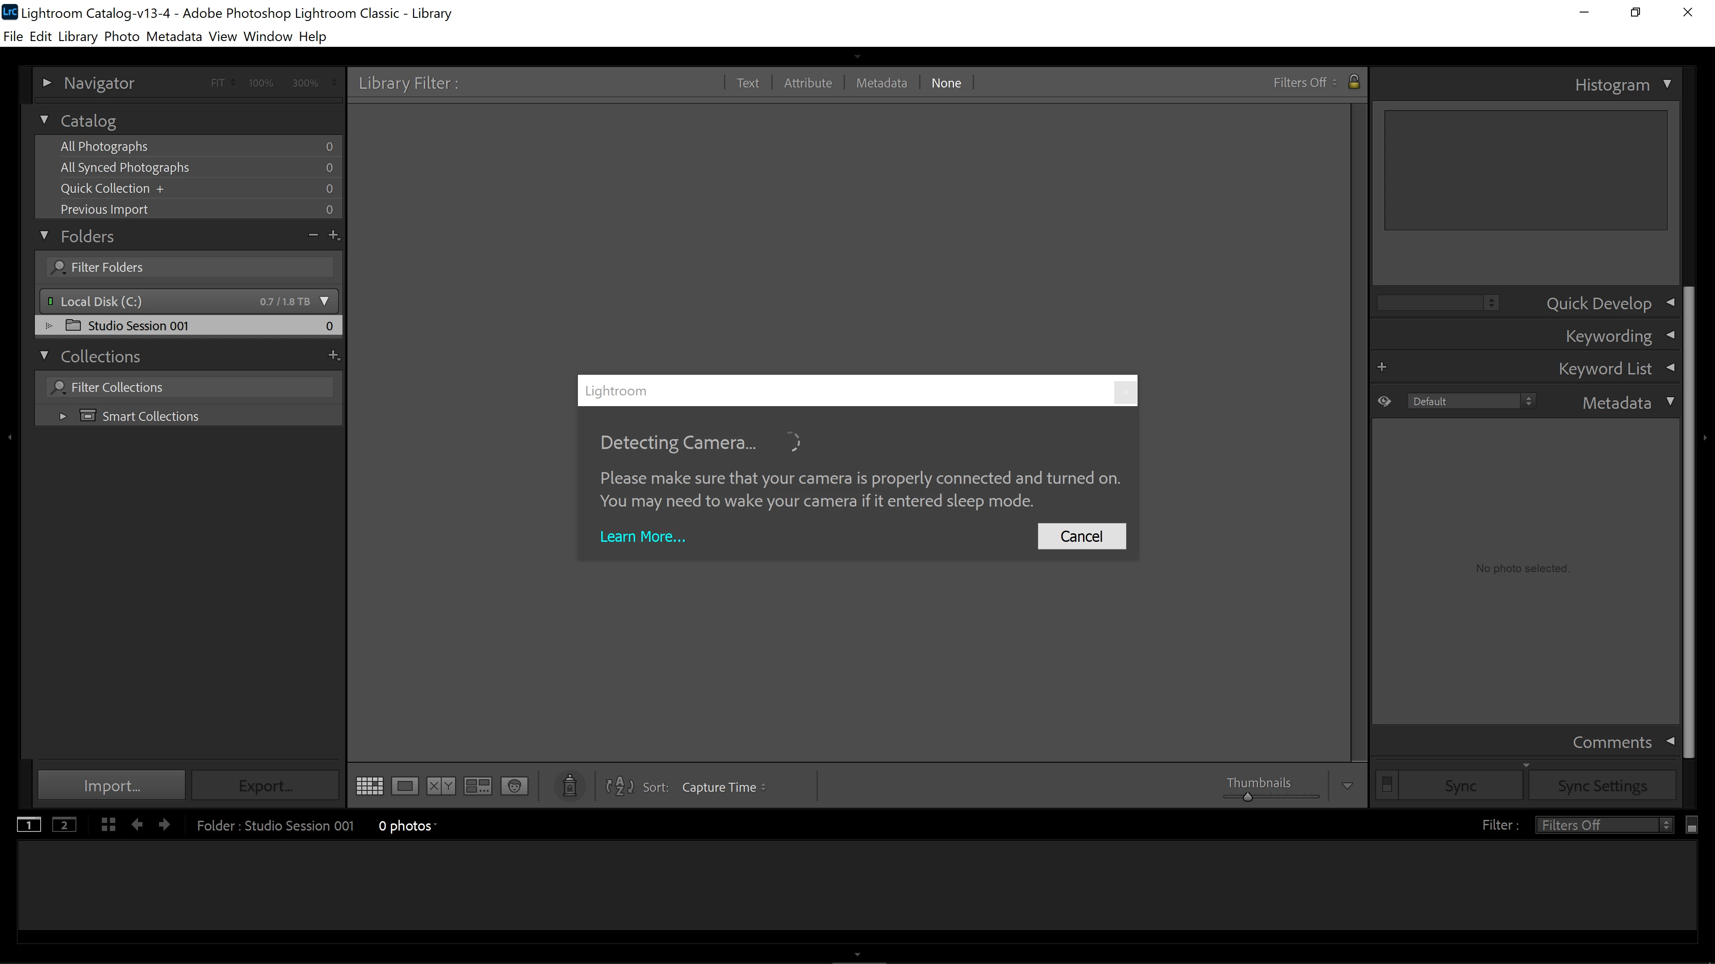The height and width of the screenshot is (964, 1715).
Task: Open Compare view (X|Y) icon
Action: (x=441, y=785)
